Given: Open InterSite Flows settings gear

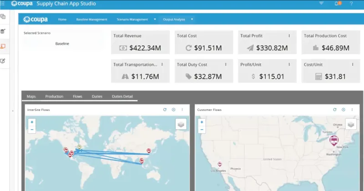Looking at the screenshot, I should coord(173,110).
